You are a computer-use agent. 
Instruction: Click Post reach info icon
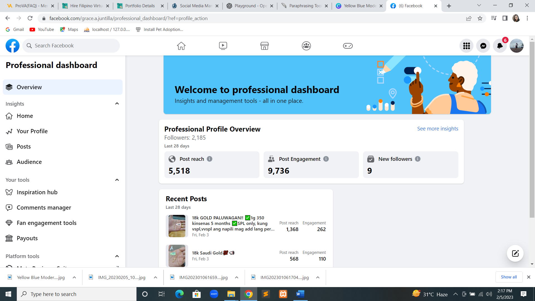point(210,159)
